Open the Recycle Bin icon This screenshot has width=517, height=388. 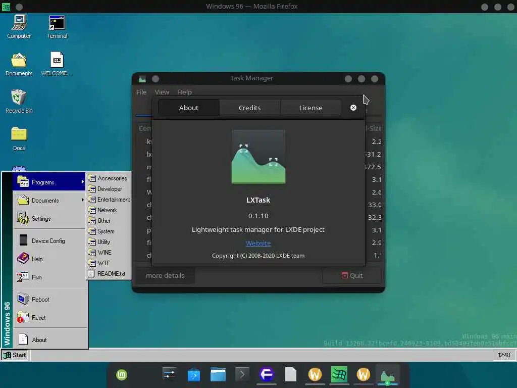19,102
